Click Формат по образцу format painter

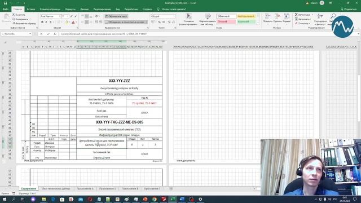tap(24, 23)
